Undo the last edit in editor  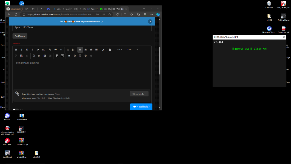point(86,56)
